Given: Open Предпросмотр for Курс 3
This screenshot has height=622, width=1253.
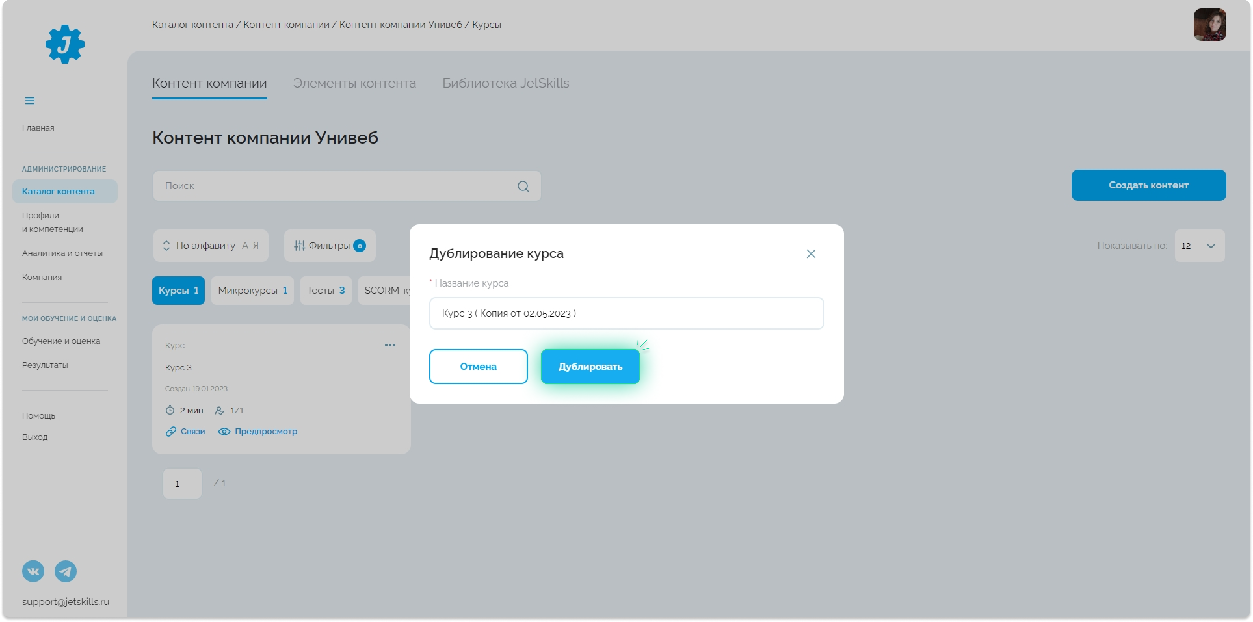Looking at the screenshot, I should (x=257, y=431).
